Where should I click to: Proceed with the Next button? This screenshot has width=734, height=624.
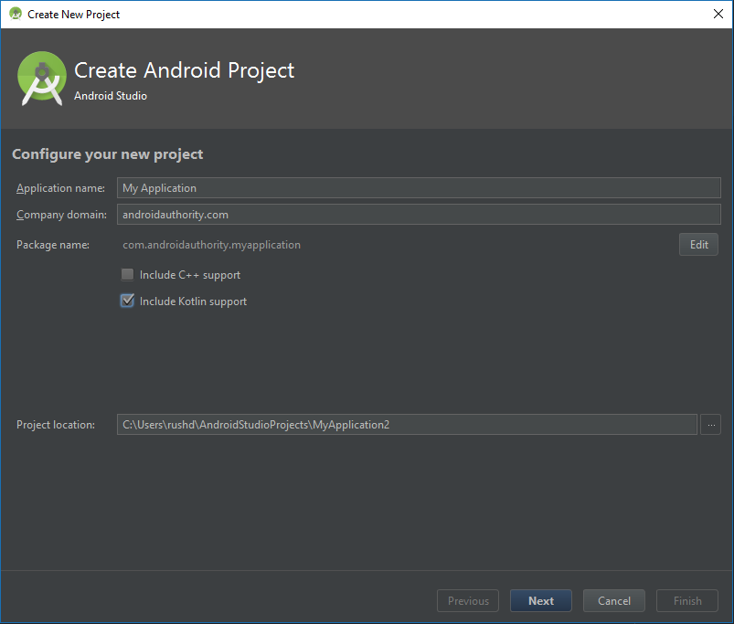(x=540, y=600)
